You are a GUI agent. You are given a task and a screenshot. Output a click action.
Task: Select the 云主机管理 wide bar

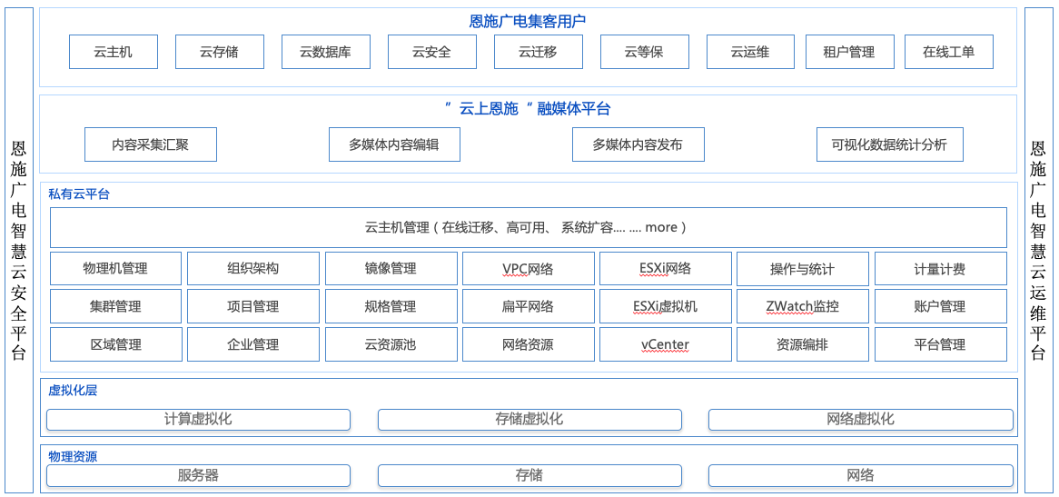pyautogui.click(x=528, y=227)
